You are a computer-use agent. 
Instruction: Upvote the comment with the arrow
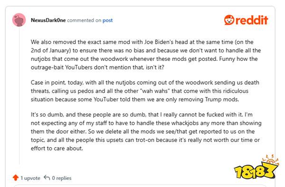[16, 177]
